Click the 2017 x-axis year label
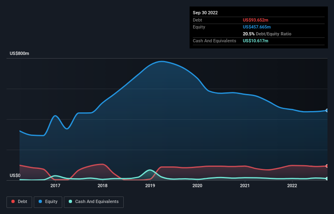Screen dimensions: 334x214 click(x=55, y=186)
